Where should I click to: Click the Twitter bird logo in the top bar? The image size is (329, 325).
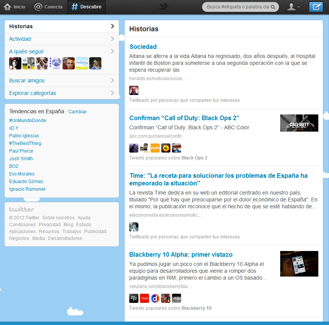pyautogui.click(x=163, y=7)
